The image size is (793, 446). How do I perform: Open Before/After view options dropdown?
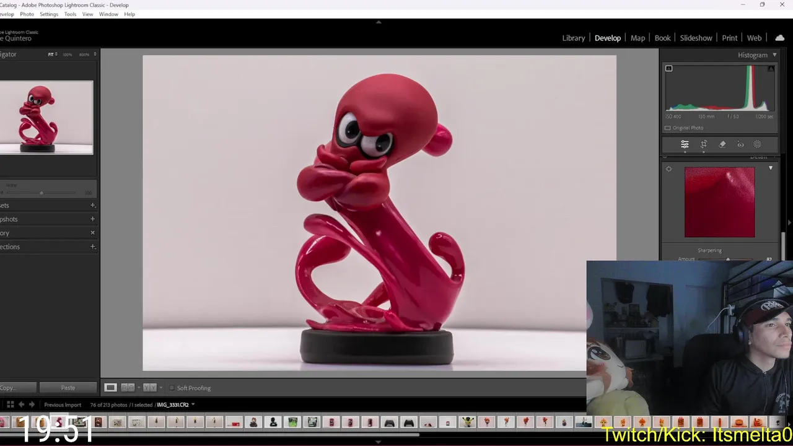click(x=160, y=388)
